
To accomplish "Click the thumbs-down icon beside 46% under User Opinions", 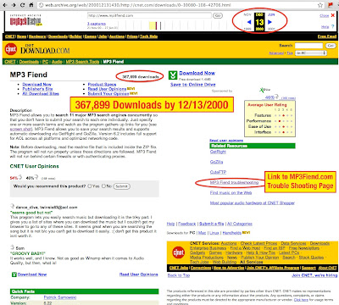I will tap(36, 177).
